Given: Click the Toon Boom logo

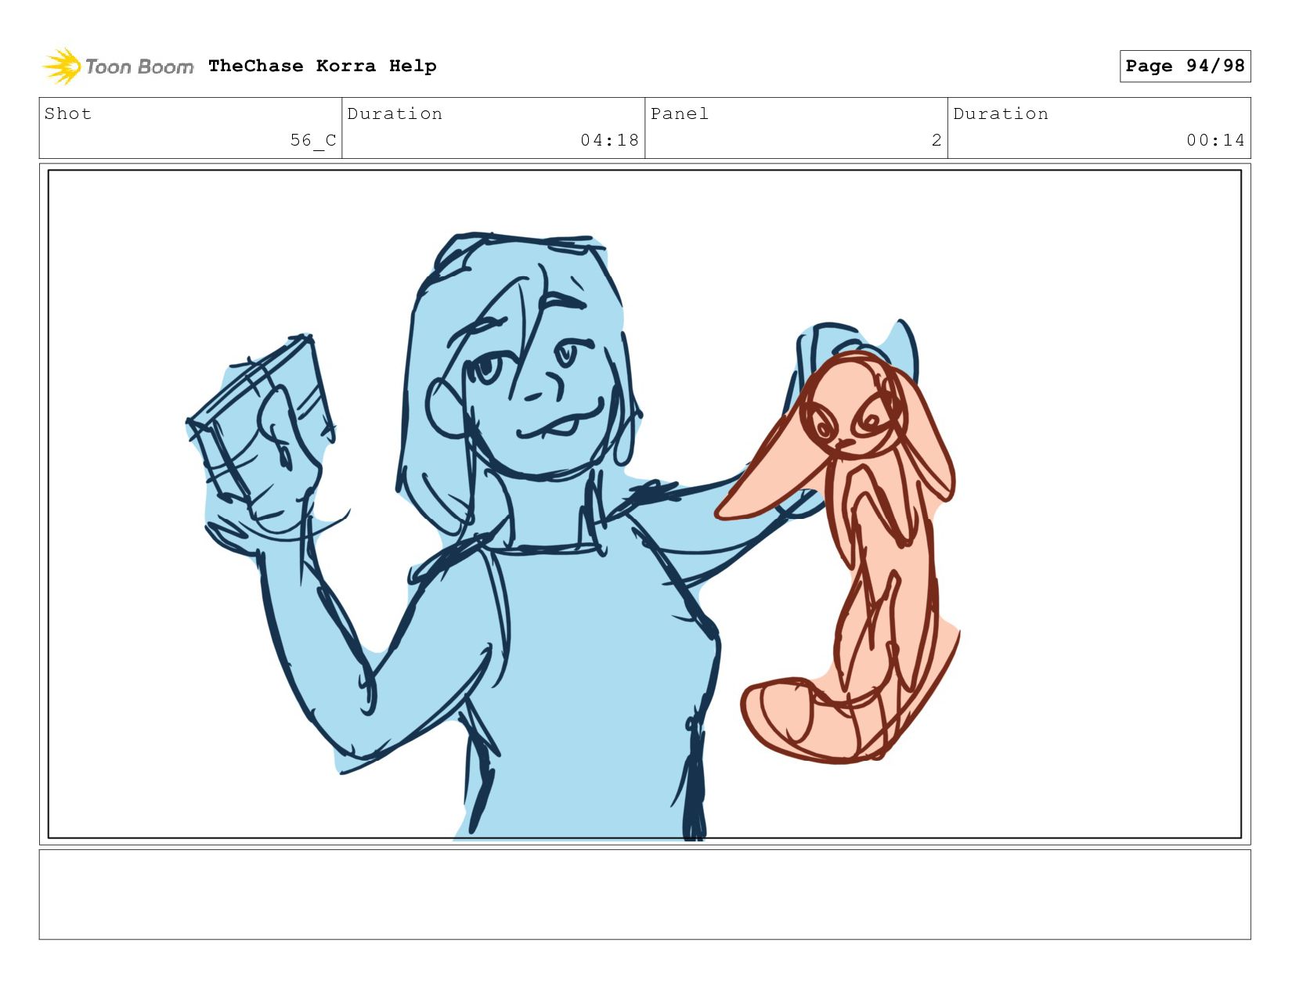Looking at the screenshot, I should 117,67.
